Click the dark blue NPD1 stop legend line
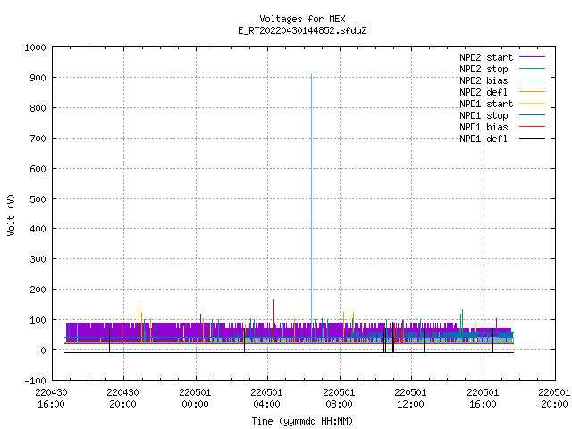The image size is (572, 429). pos(532,115)
